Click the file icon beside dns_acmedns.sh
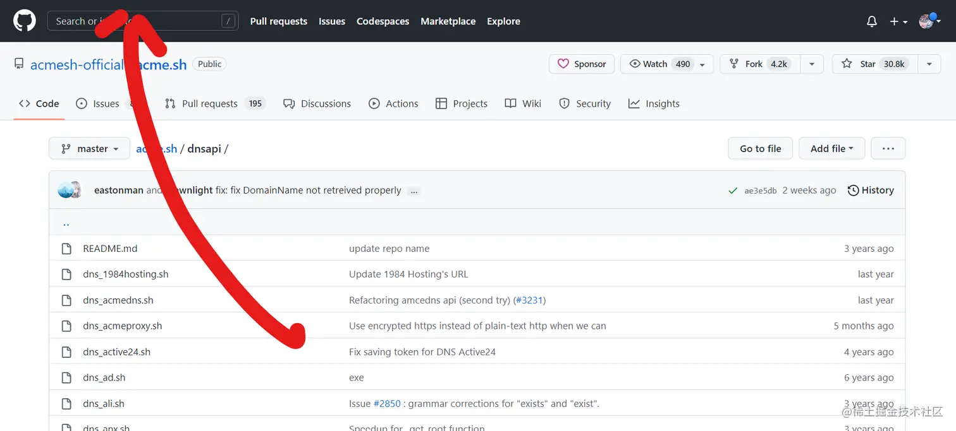Image resolution: width=956 pixels, height=431 pixels. (x=66, y=300)
